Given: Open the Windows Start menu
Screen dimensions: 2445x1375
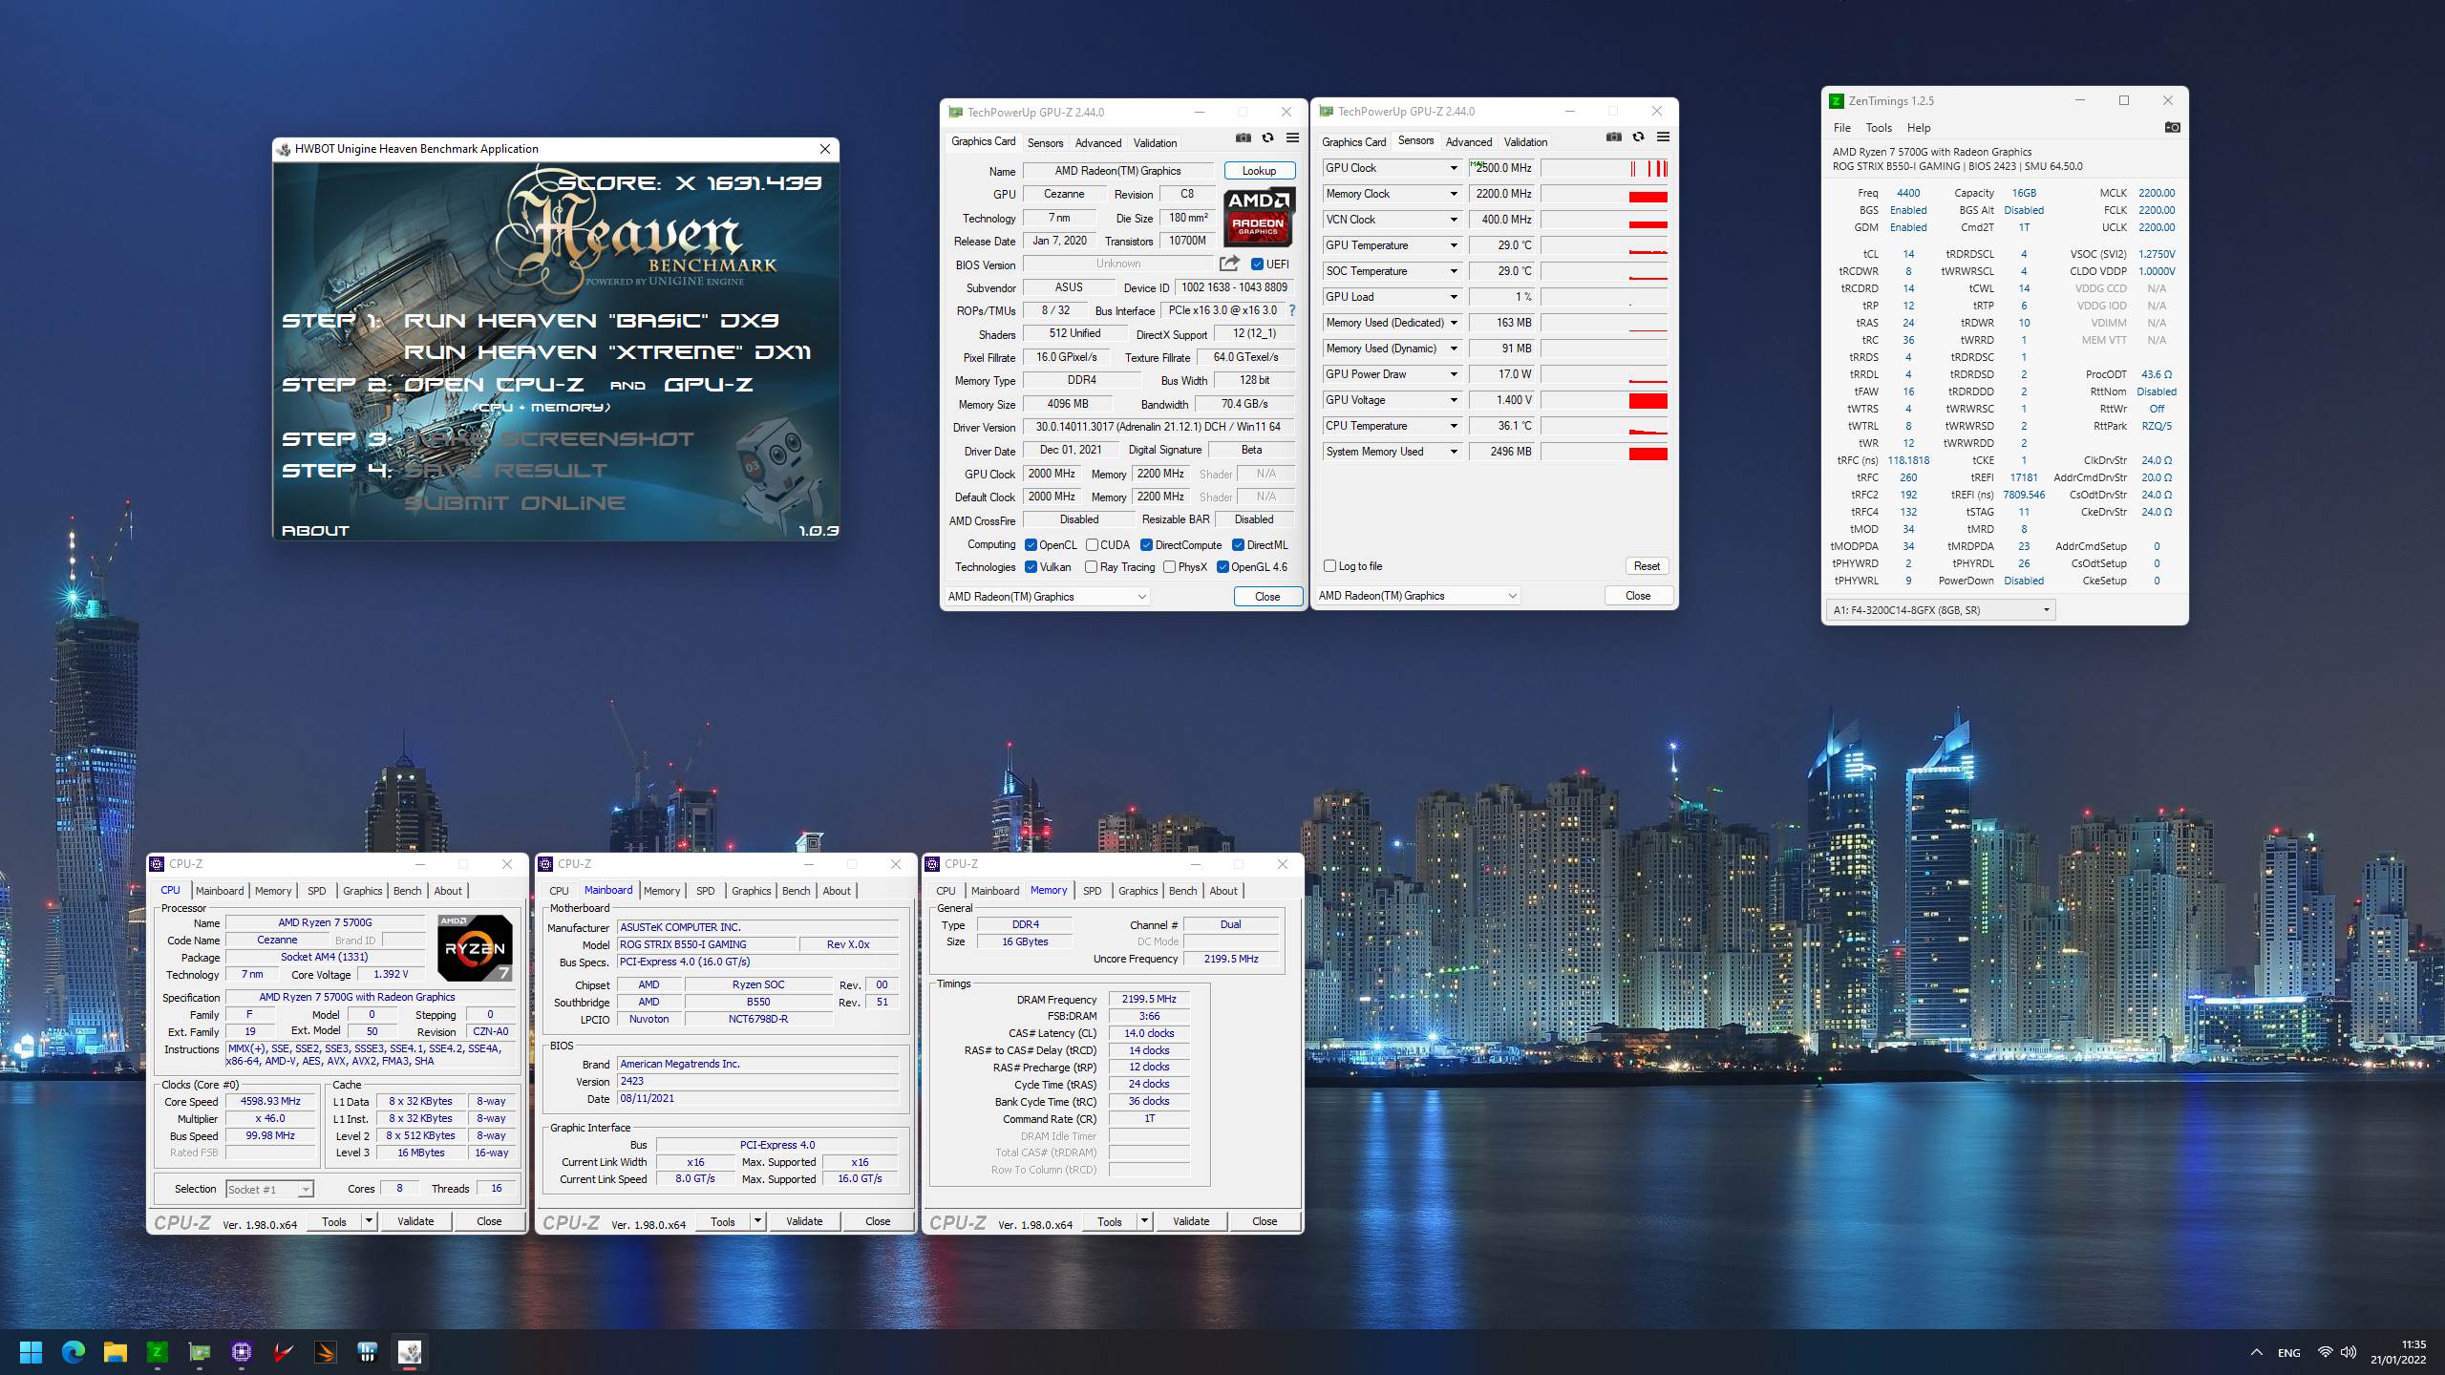Looking at the screenshot, I should (31, 1352).
